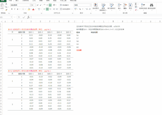This screenshot has height=115, width=162.
Task: Click the yellow fill color swatch
Action: point(29,9)
